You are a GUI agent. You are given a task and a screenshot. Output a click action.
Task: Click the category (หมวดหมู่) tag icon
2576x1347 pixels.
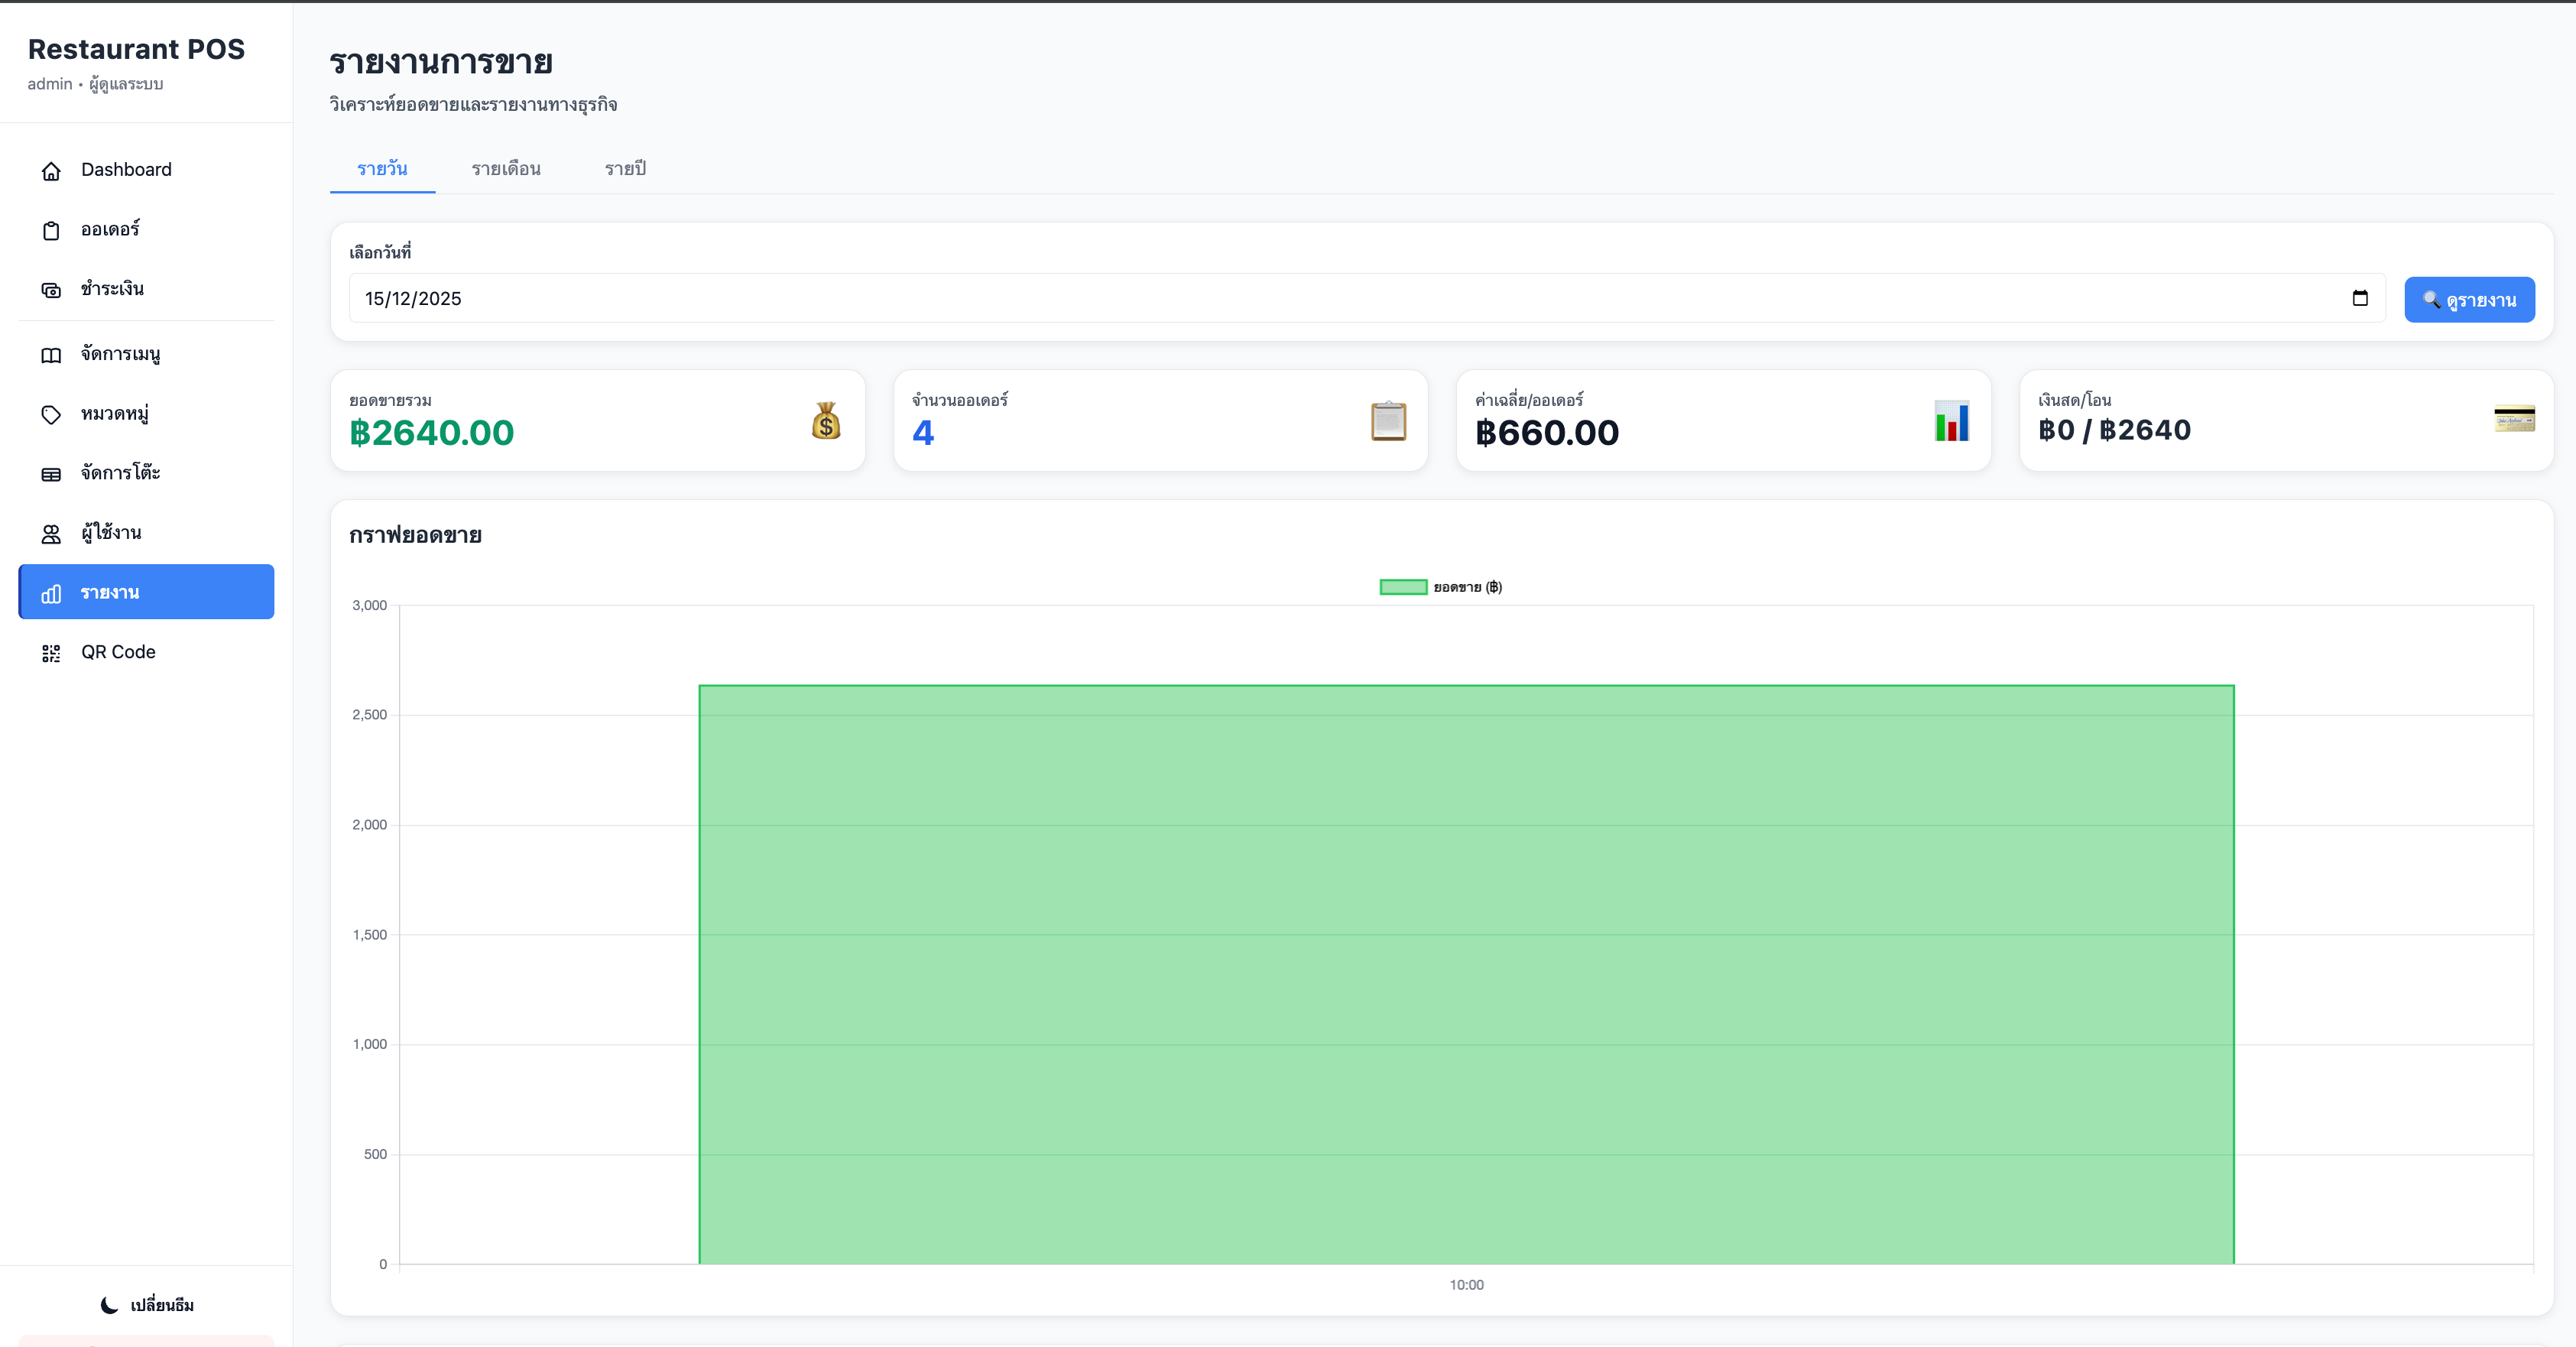point(51,414)
